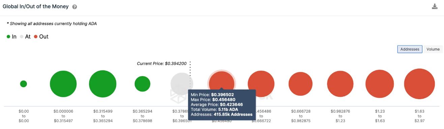The height and width of the screenshot is (129, 444).
Task: Toggle the red Out legend item
Action: [x=41, y=37]
